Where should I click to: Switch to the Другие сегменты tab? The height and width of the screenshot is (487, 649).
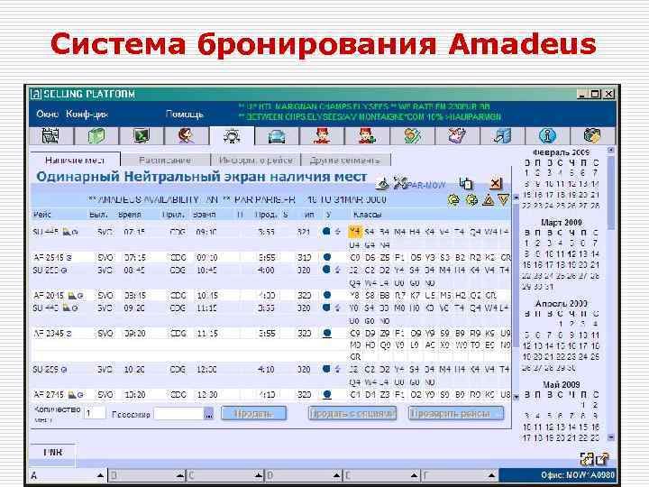tap(345, 160)
